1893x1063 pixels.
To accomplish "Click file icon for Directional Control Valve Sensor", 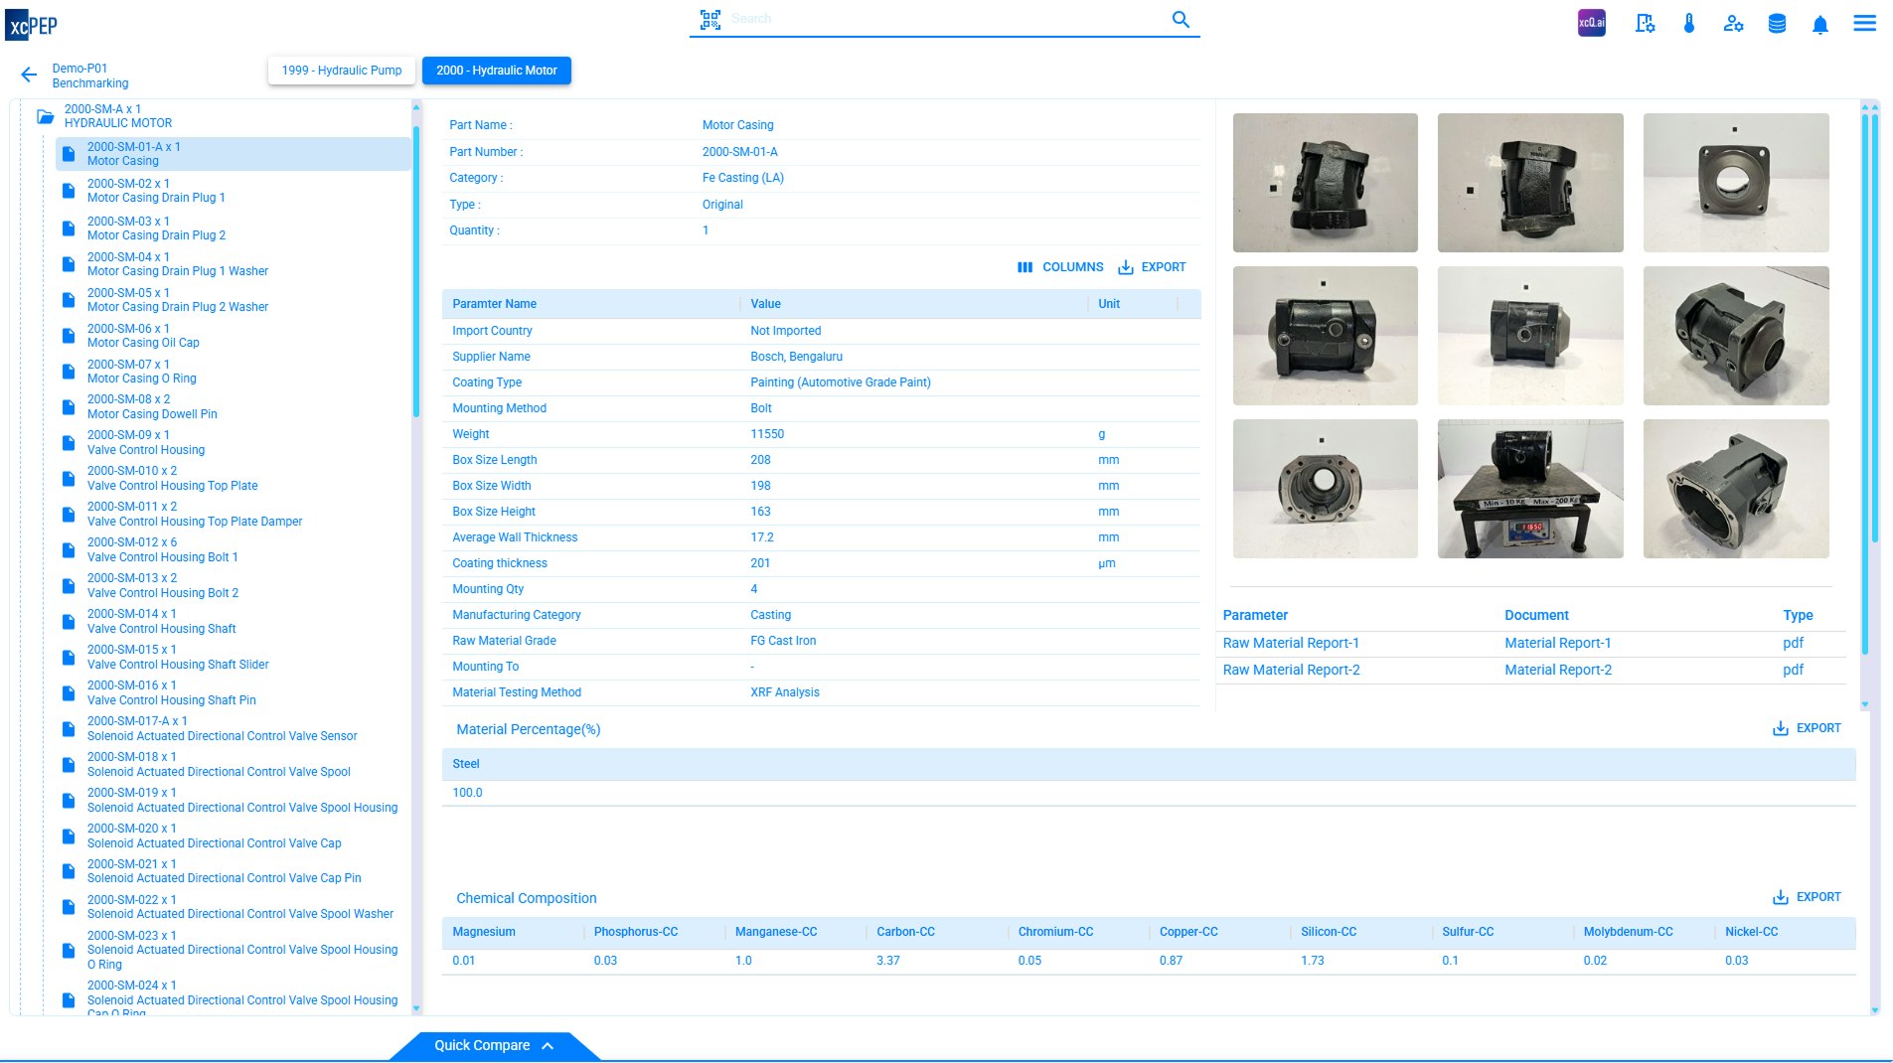I will pos(69,729).
